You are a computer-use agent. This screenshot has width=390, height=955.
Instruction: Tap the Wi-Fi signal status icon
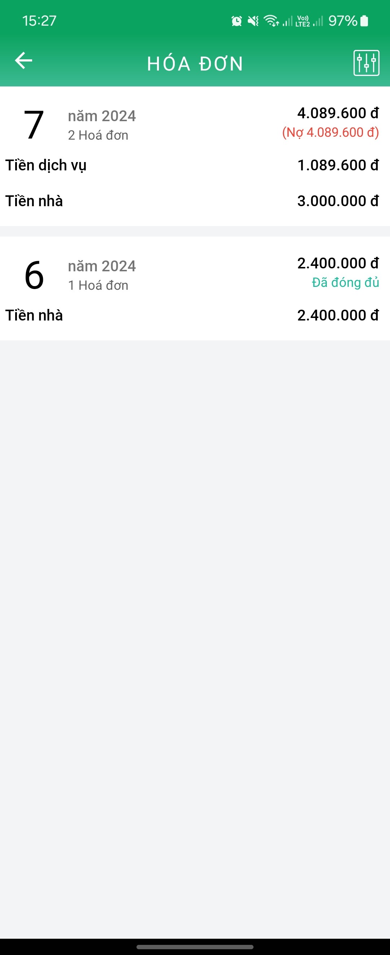(271, 21)
